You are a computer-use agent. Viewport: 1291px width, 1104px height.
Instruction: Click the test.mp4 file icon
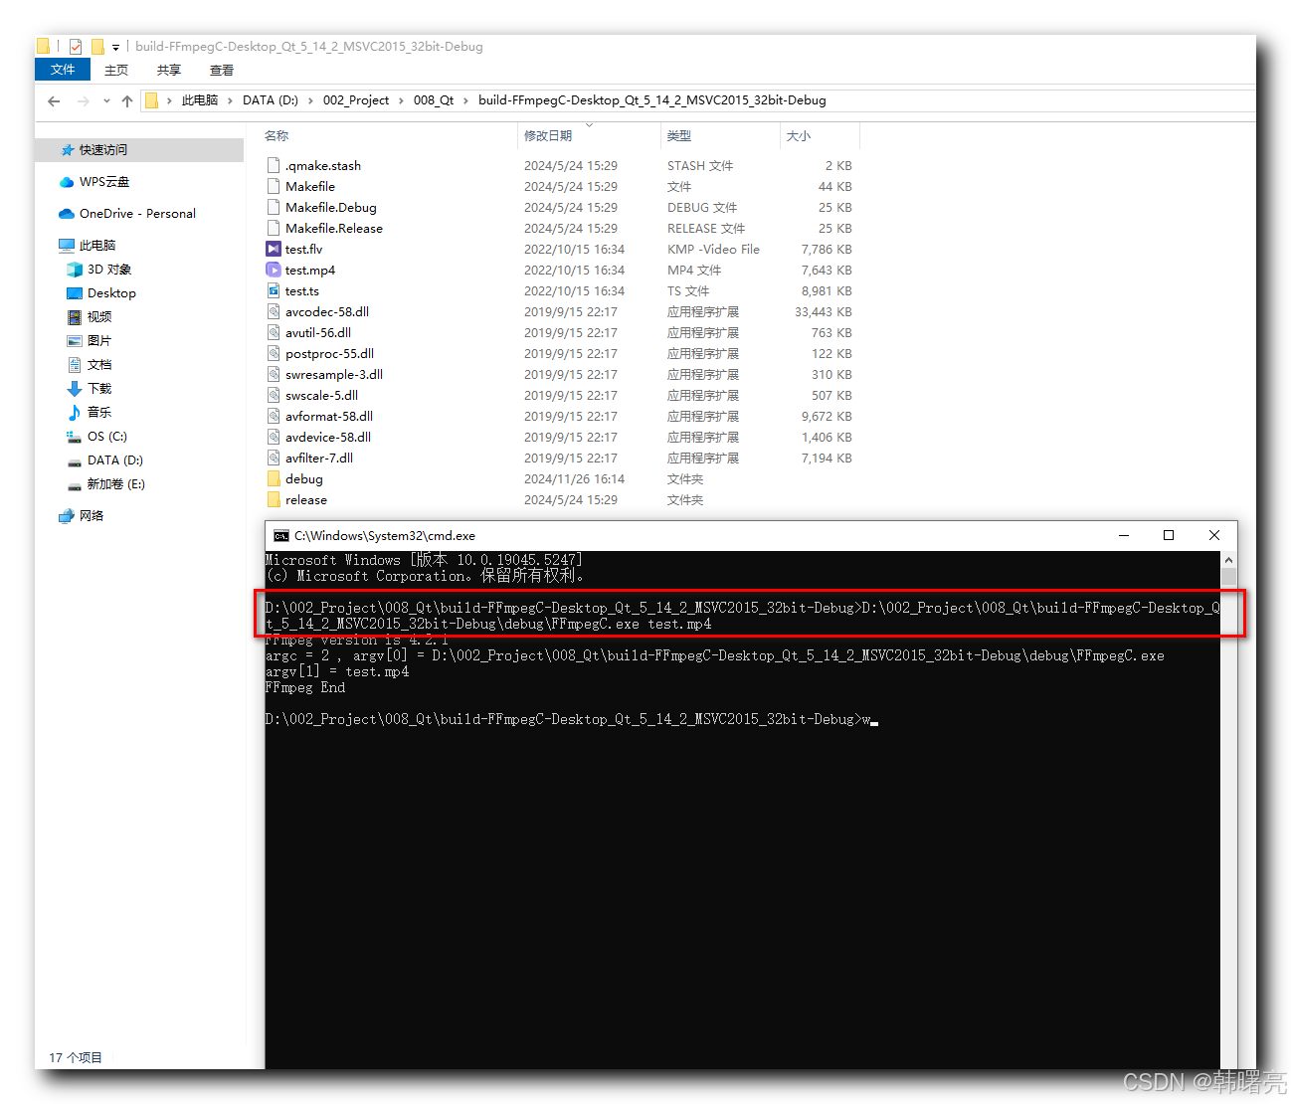(x=274, y=270)
